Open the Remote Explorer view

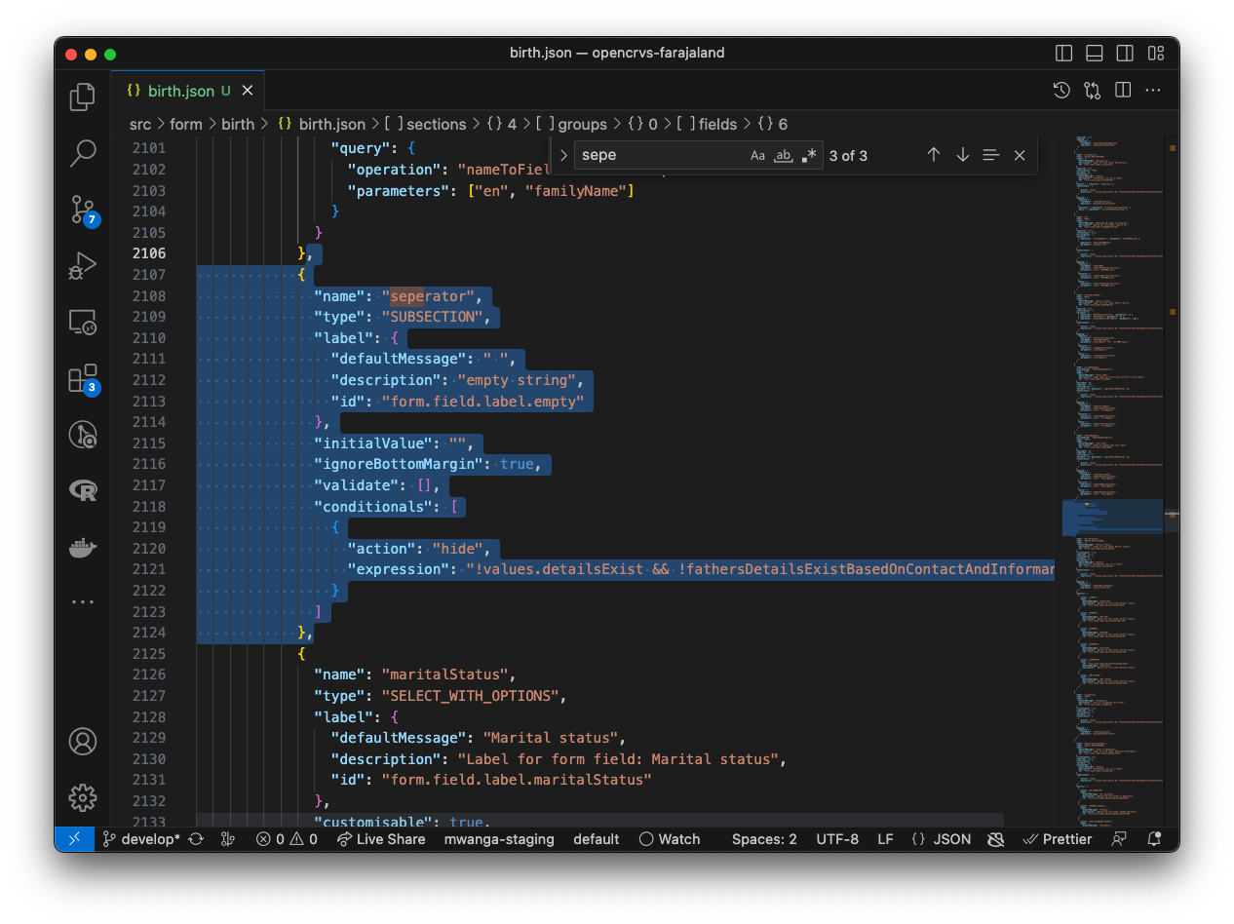pyautogui.click(x=83, y=322)
